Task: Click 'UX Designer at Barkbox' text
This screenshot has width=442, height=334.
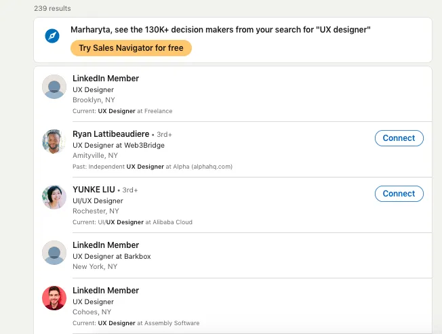Action: coord(112,256)
